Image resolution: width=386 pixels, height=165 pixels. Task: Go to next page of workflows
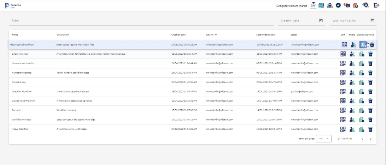[x=370, y=139]
